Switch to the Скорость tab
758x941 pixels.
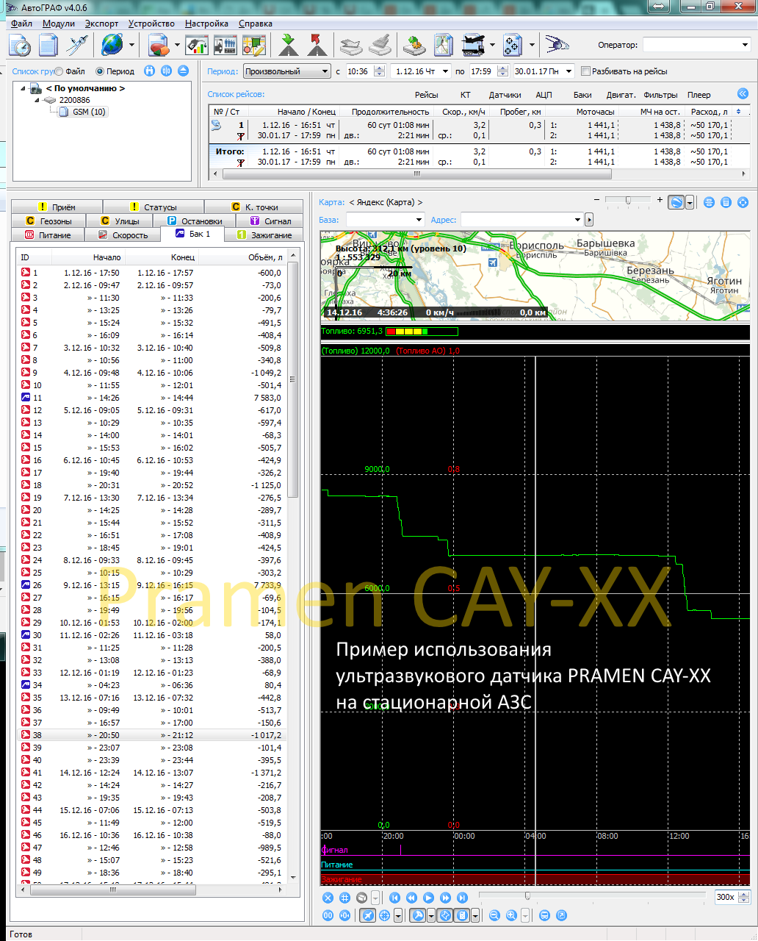(x=123, y=235)
